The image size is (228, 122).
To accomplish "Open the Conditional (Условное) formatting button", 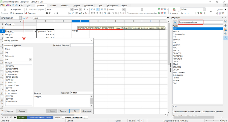I will [174, 11].
